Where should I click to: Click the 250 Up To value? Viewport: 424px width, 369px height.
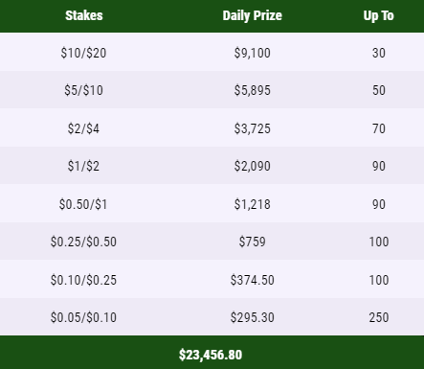[x=379, y=317]
